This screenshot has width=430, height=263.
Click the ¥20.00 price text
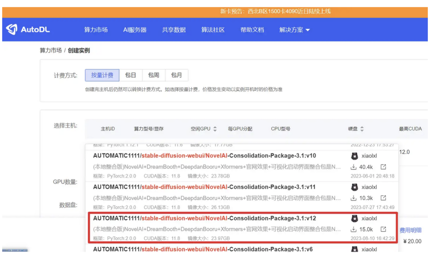click(412, 241)
